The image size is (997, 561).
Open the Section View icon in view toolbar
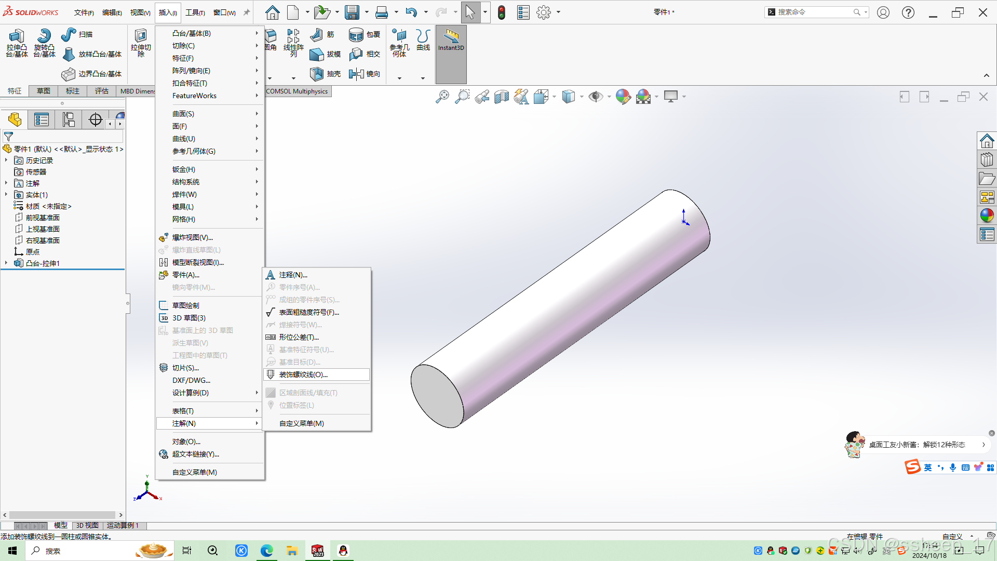click(502, 97)
